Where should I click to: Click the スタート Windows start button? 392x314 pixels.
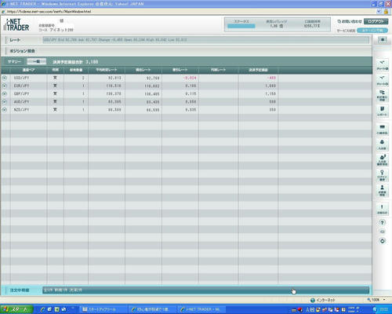(x=16, y=309)
